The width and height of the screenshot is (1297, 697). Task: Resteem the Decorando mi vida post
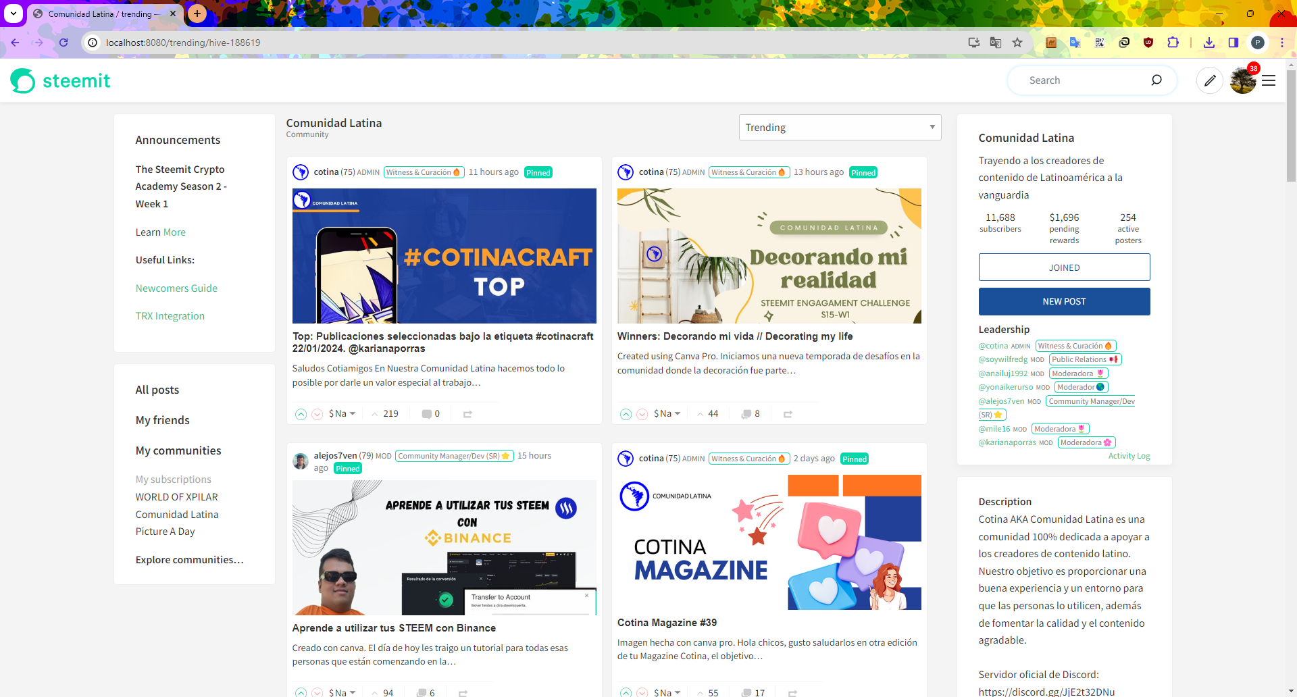(x=788, y=414)
